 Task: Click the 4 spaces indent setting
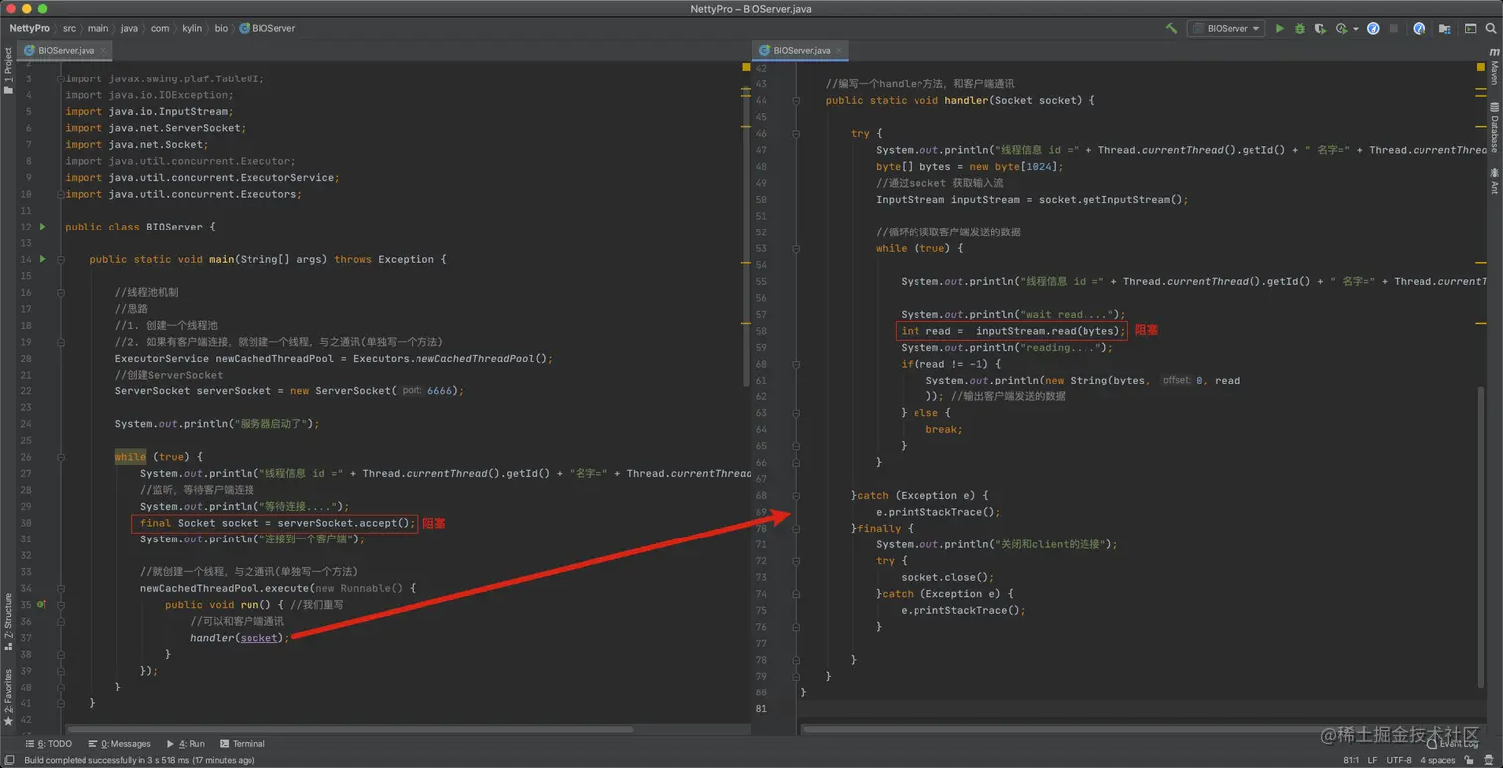1437,760
